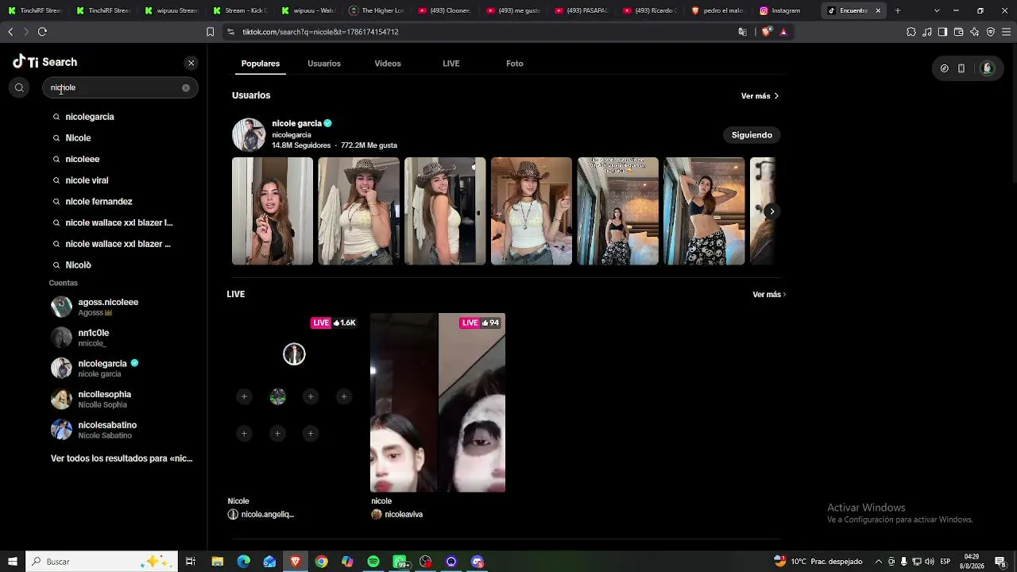Open the browser extensions puzzle icon
Viewport: 1017px width, 572px height.
(911, 32)
